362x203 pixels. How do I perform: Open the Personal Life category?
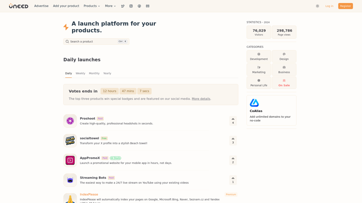pos(259,83)
